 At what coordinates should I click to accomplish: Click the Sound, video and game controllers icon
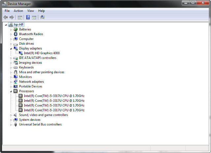[x=15, y=115]
